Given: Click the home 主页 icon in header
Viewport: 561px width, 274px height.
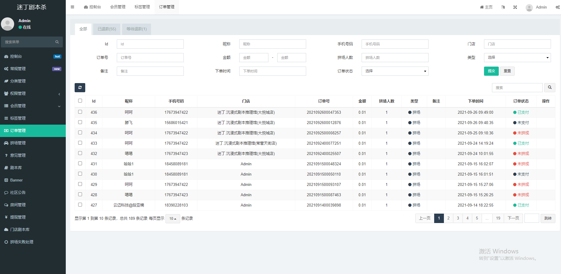Looking at the screenshot, I should [486, 7].
